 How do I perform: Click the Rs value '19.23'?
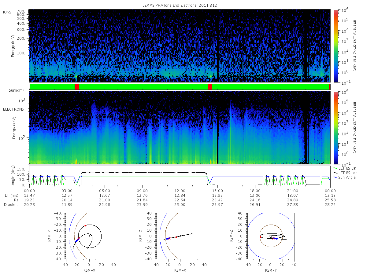(29, 200)
